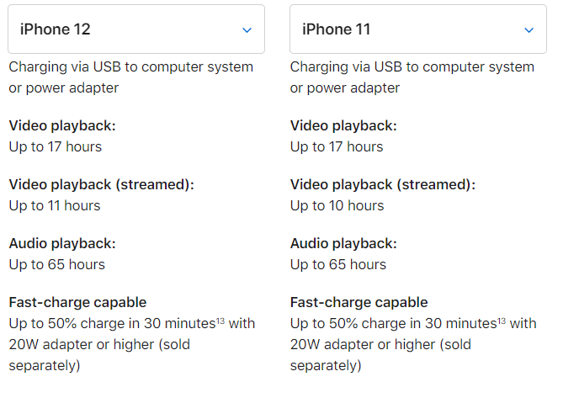Click the chevron arrow beside iPhone 11
Screen dimensions: 563x419
pyautogui.click(x=528, y=29)
